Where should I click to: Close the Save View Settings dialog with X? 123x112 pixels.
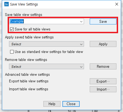pos(117,4)
